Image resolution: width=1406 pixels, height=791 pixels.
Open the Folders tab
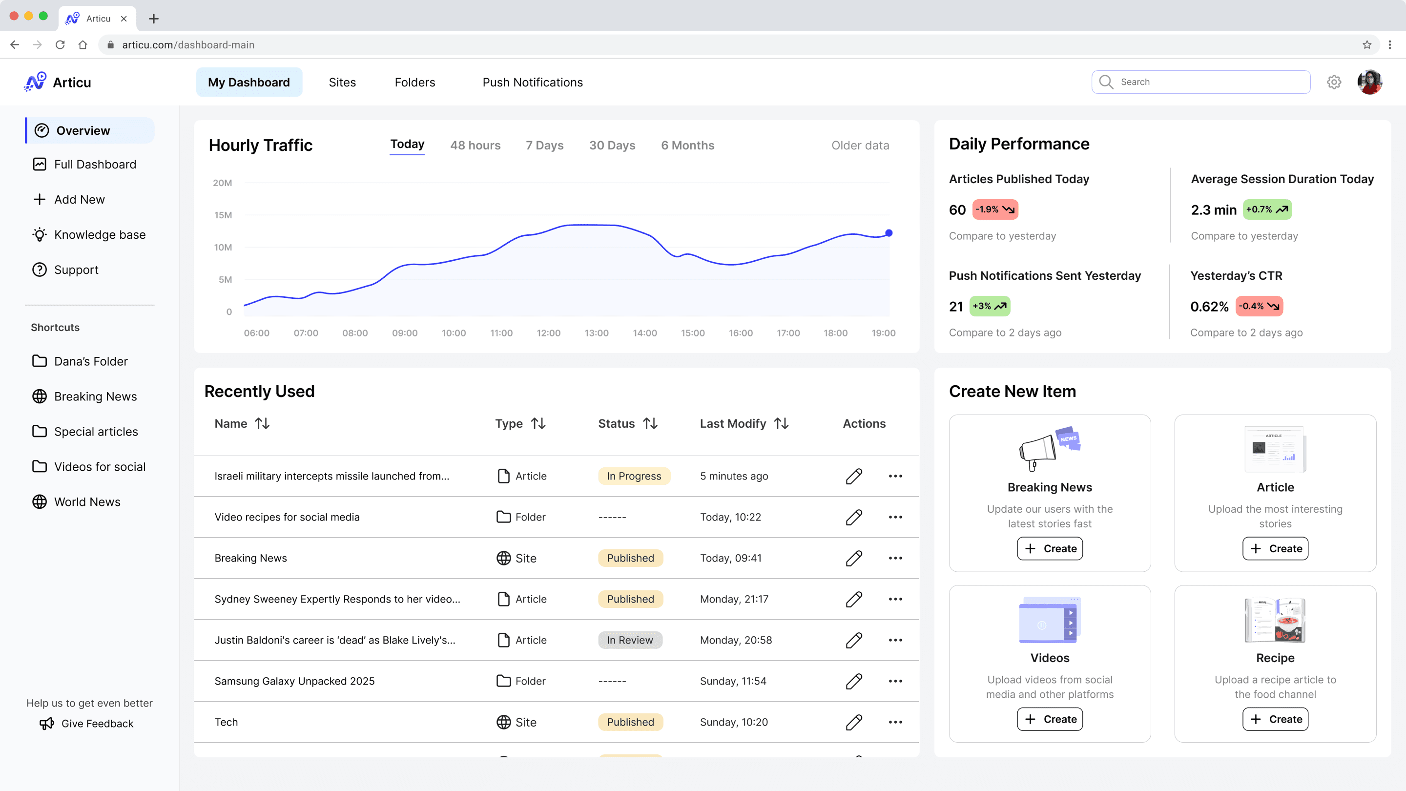415,82
